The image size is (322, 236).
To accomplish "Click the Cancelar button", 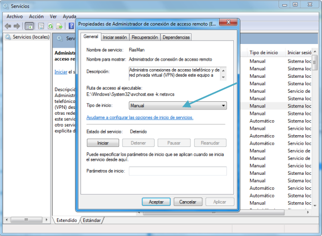I will click(x=188, y=202).
